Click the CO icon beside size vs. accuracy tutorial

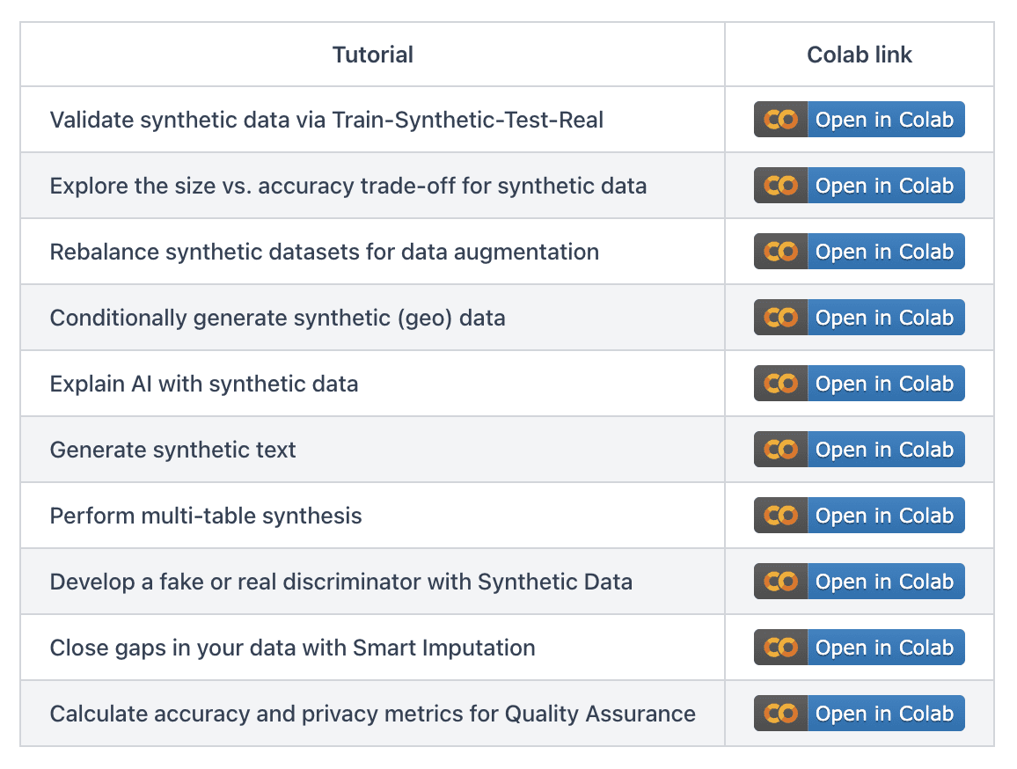[779, 185]
